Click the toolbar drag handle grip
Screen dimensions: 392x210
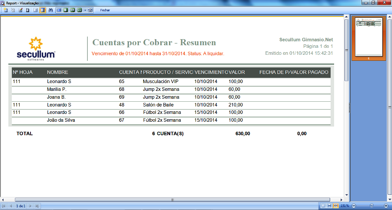tap(1, 10)
